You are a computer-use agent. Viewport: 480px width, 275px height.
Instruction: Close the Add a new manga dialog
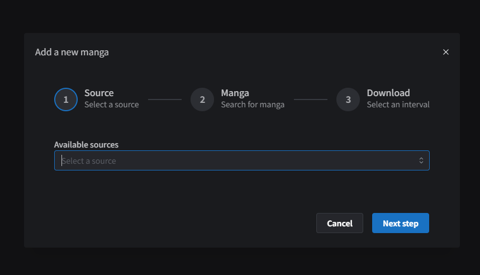pos(446,52)
